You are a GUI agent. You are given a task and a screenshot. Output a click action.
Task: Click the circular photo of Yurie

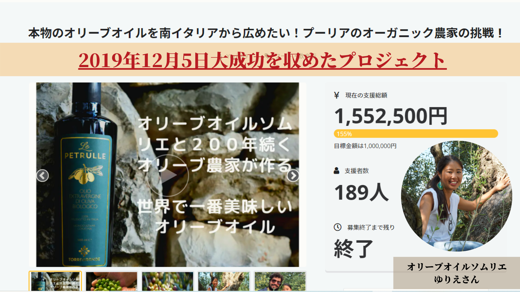pyautogui.click(x=456, y=196)
